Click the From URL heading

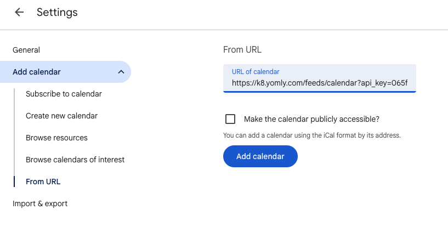(242, 50)
